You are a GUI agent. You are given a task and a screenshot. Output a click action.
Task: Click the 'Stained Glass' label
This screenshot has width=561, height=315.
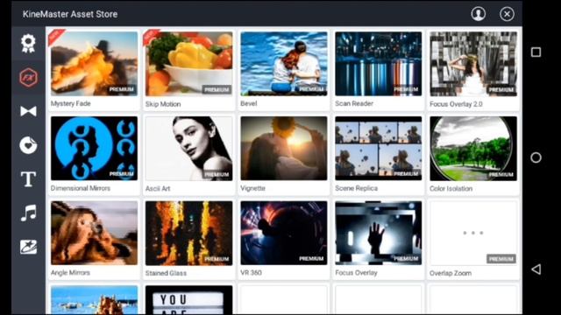coord(166,273)
